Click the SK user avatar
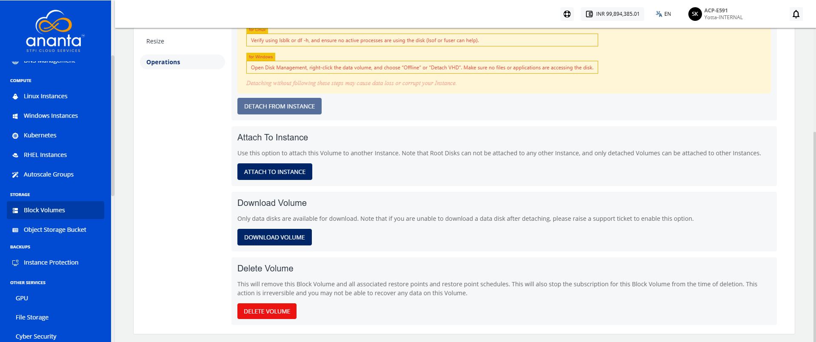This screenshot has width=816, height=342. [695, 14]
